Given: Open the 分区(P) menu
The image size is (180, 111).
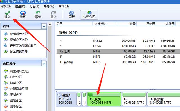Looking at the screenshot, I should tap(34, 6).
